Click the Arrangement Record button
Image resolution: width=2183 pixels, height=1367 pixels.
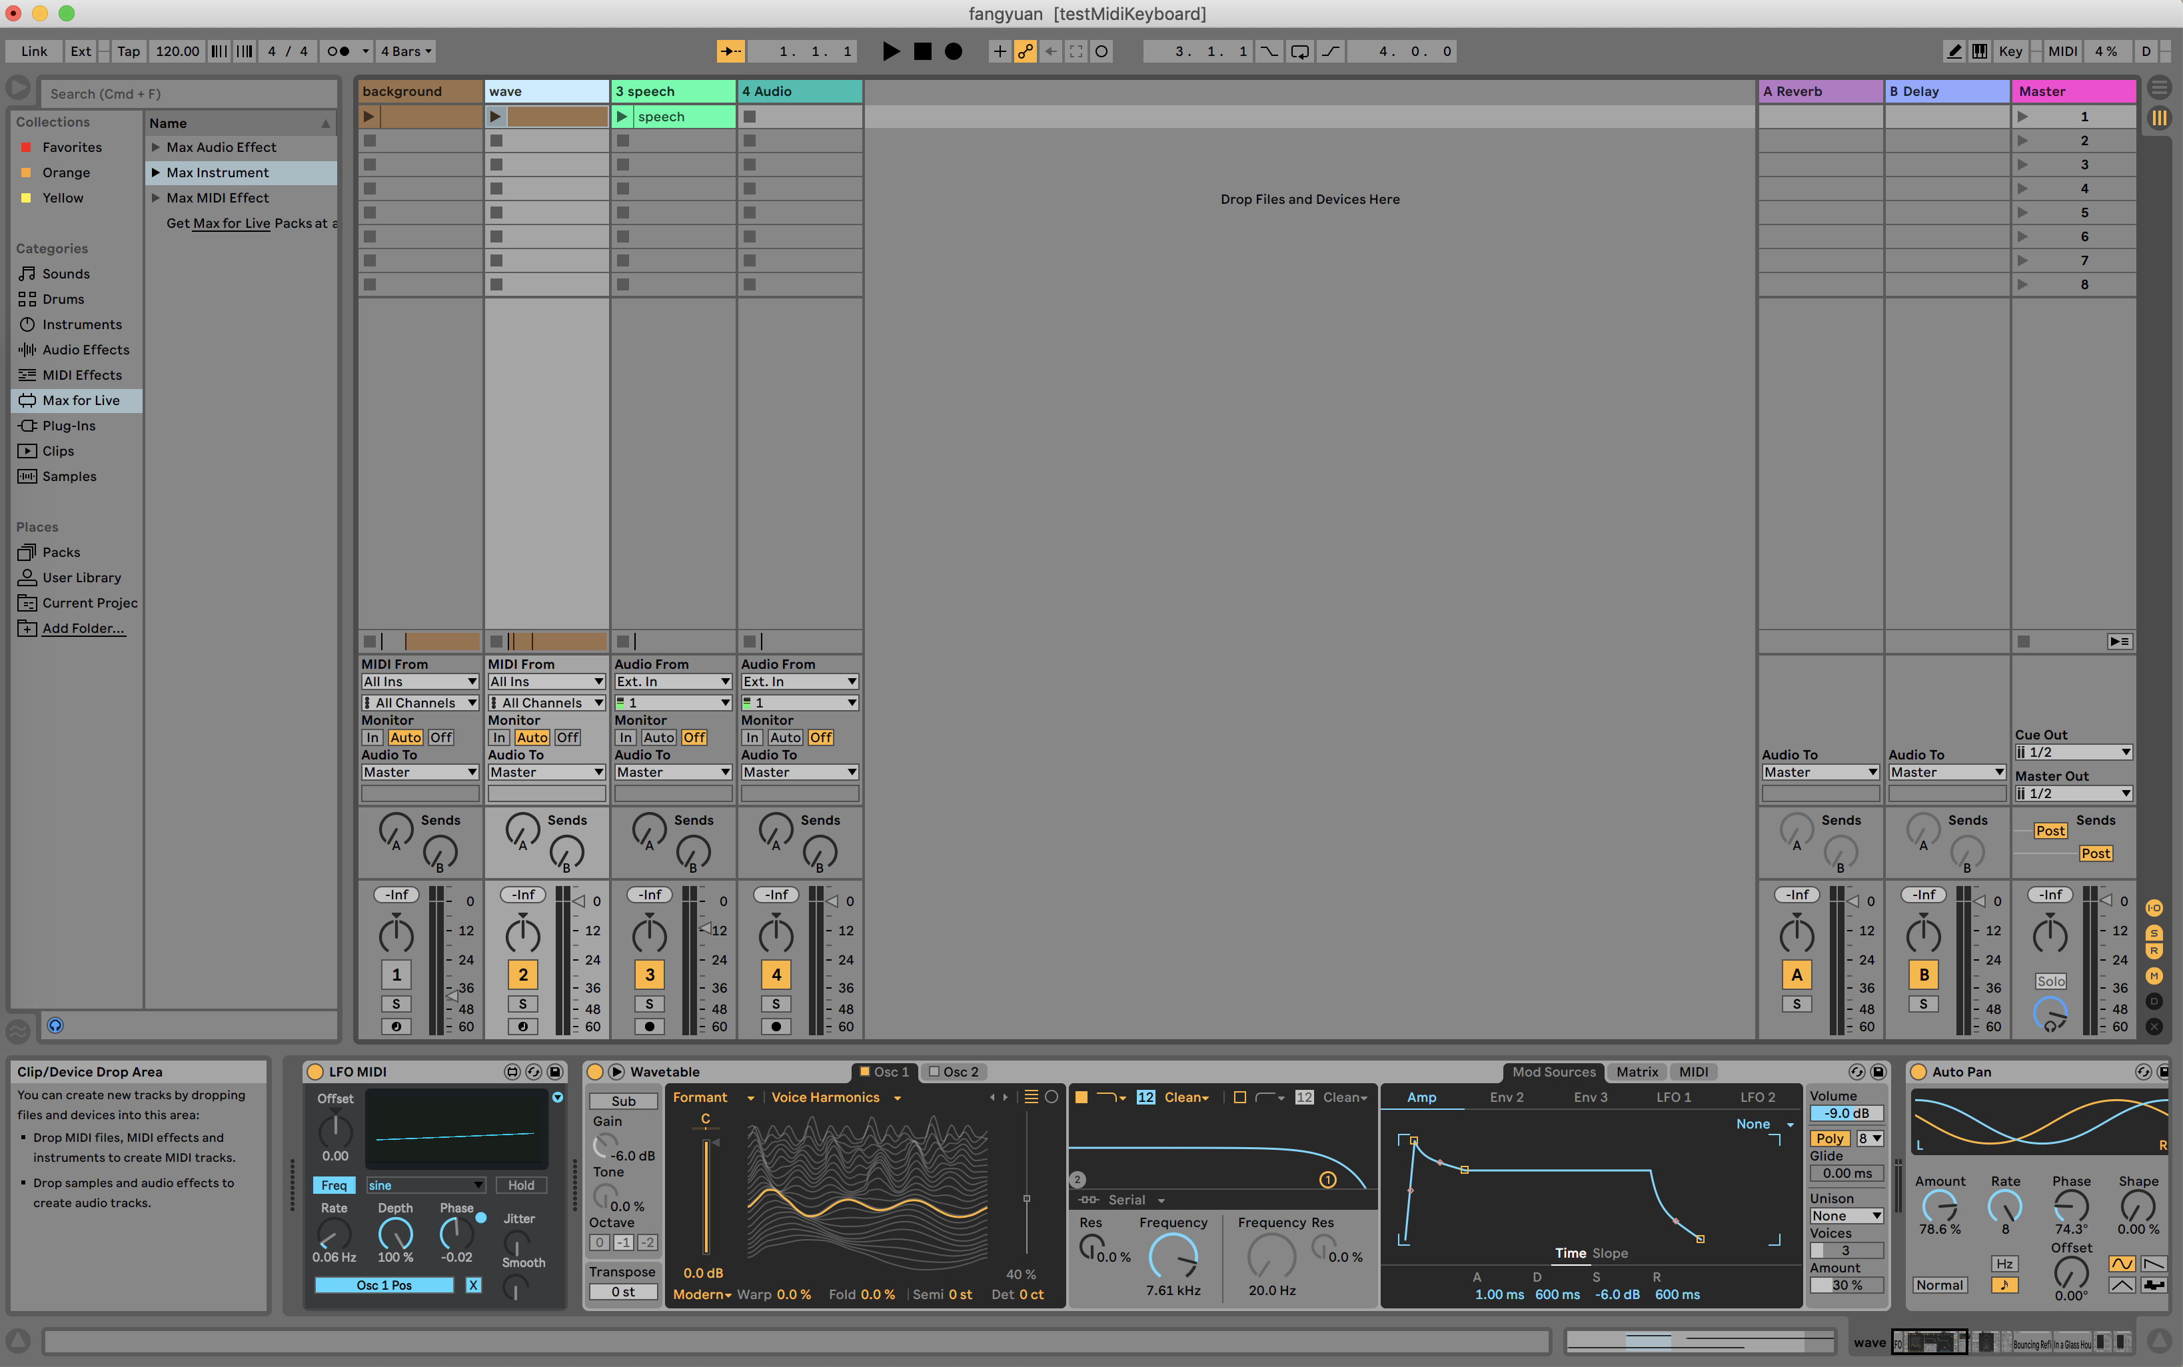953,51
